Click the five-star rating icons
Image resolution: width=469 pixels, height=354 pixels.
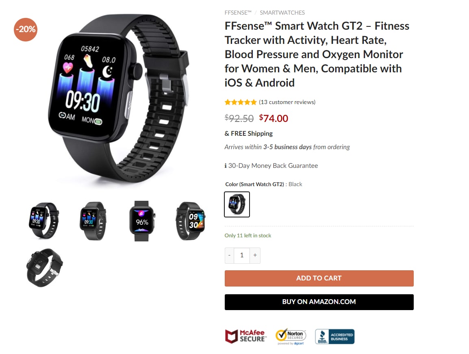tap(241, 102)
